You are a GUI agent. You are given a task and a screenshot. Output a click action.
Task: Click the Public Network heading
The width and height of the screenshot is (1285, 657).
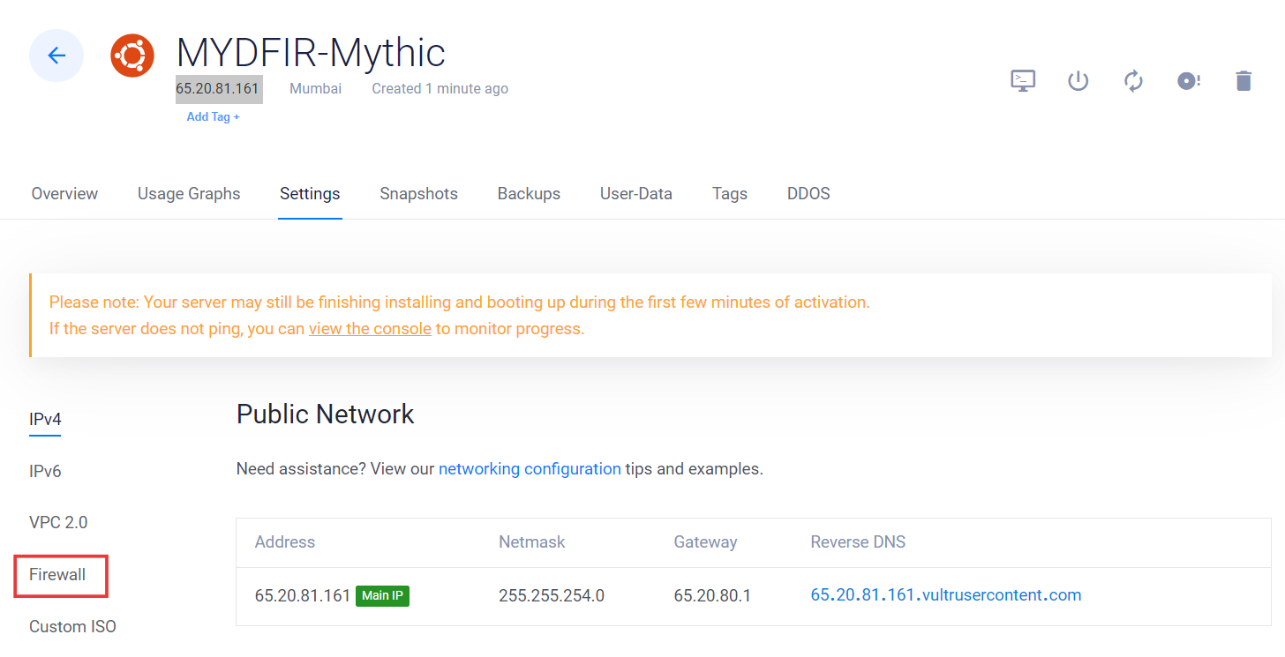point(326,414)
